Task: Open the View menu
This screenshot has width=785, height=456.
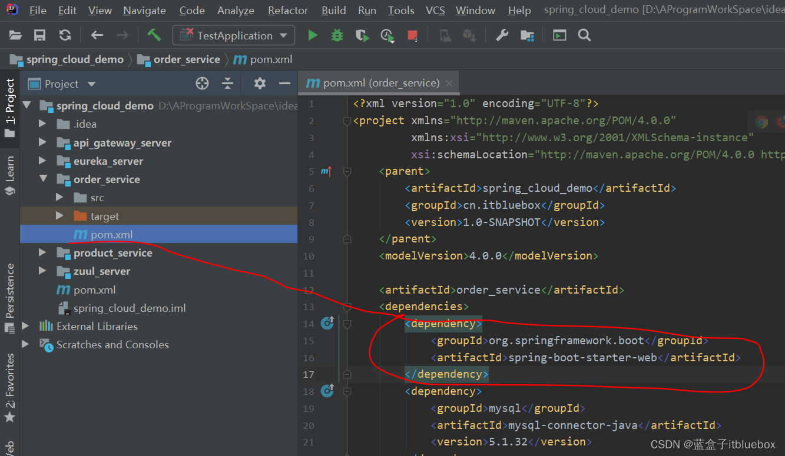Action: (100, 11)
